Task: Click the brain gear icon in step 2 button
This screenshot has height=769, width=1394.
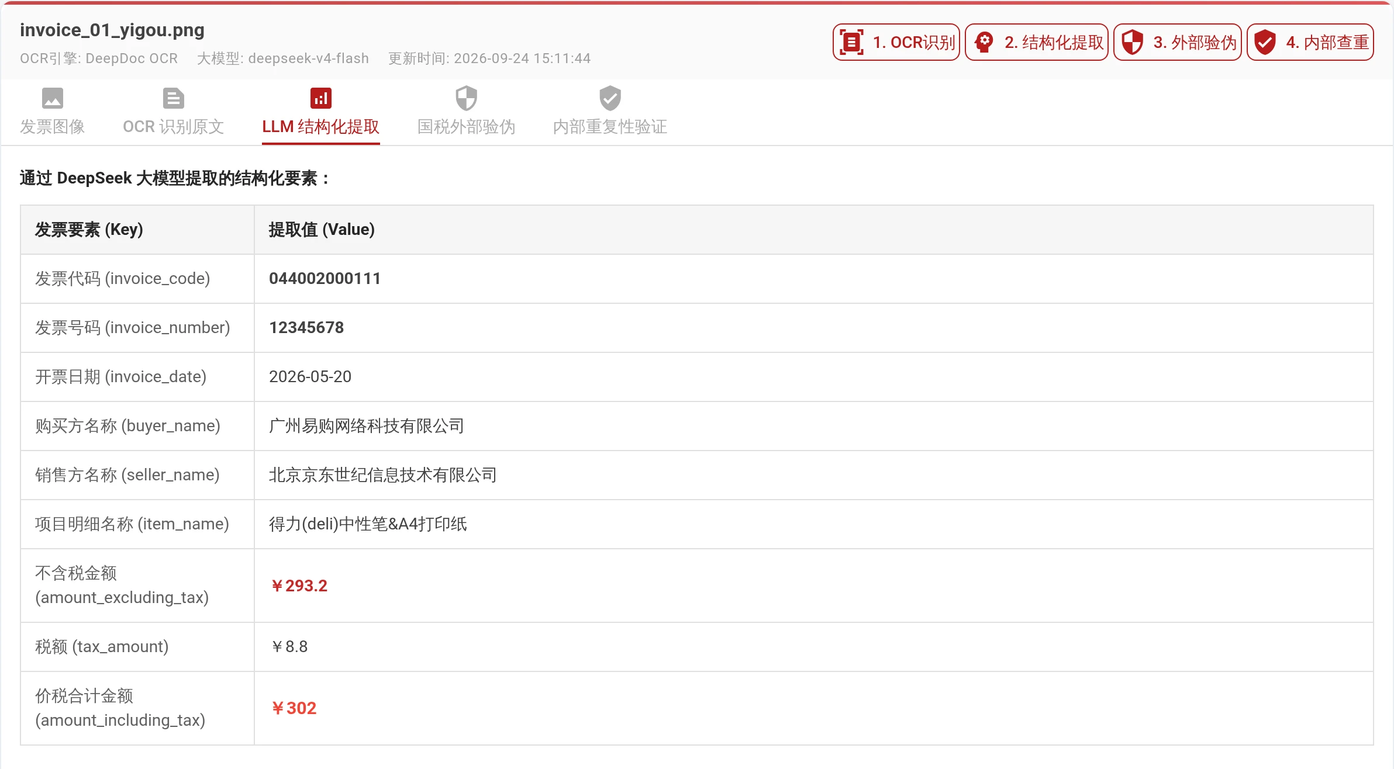Action: 984,42
